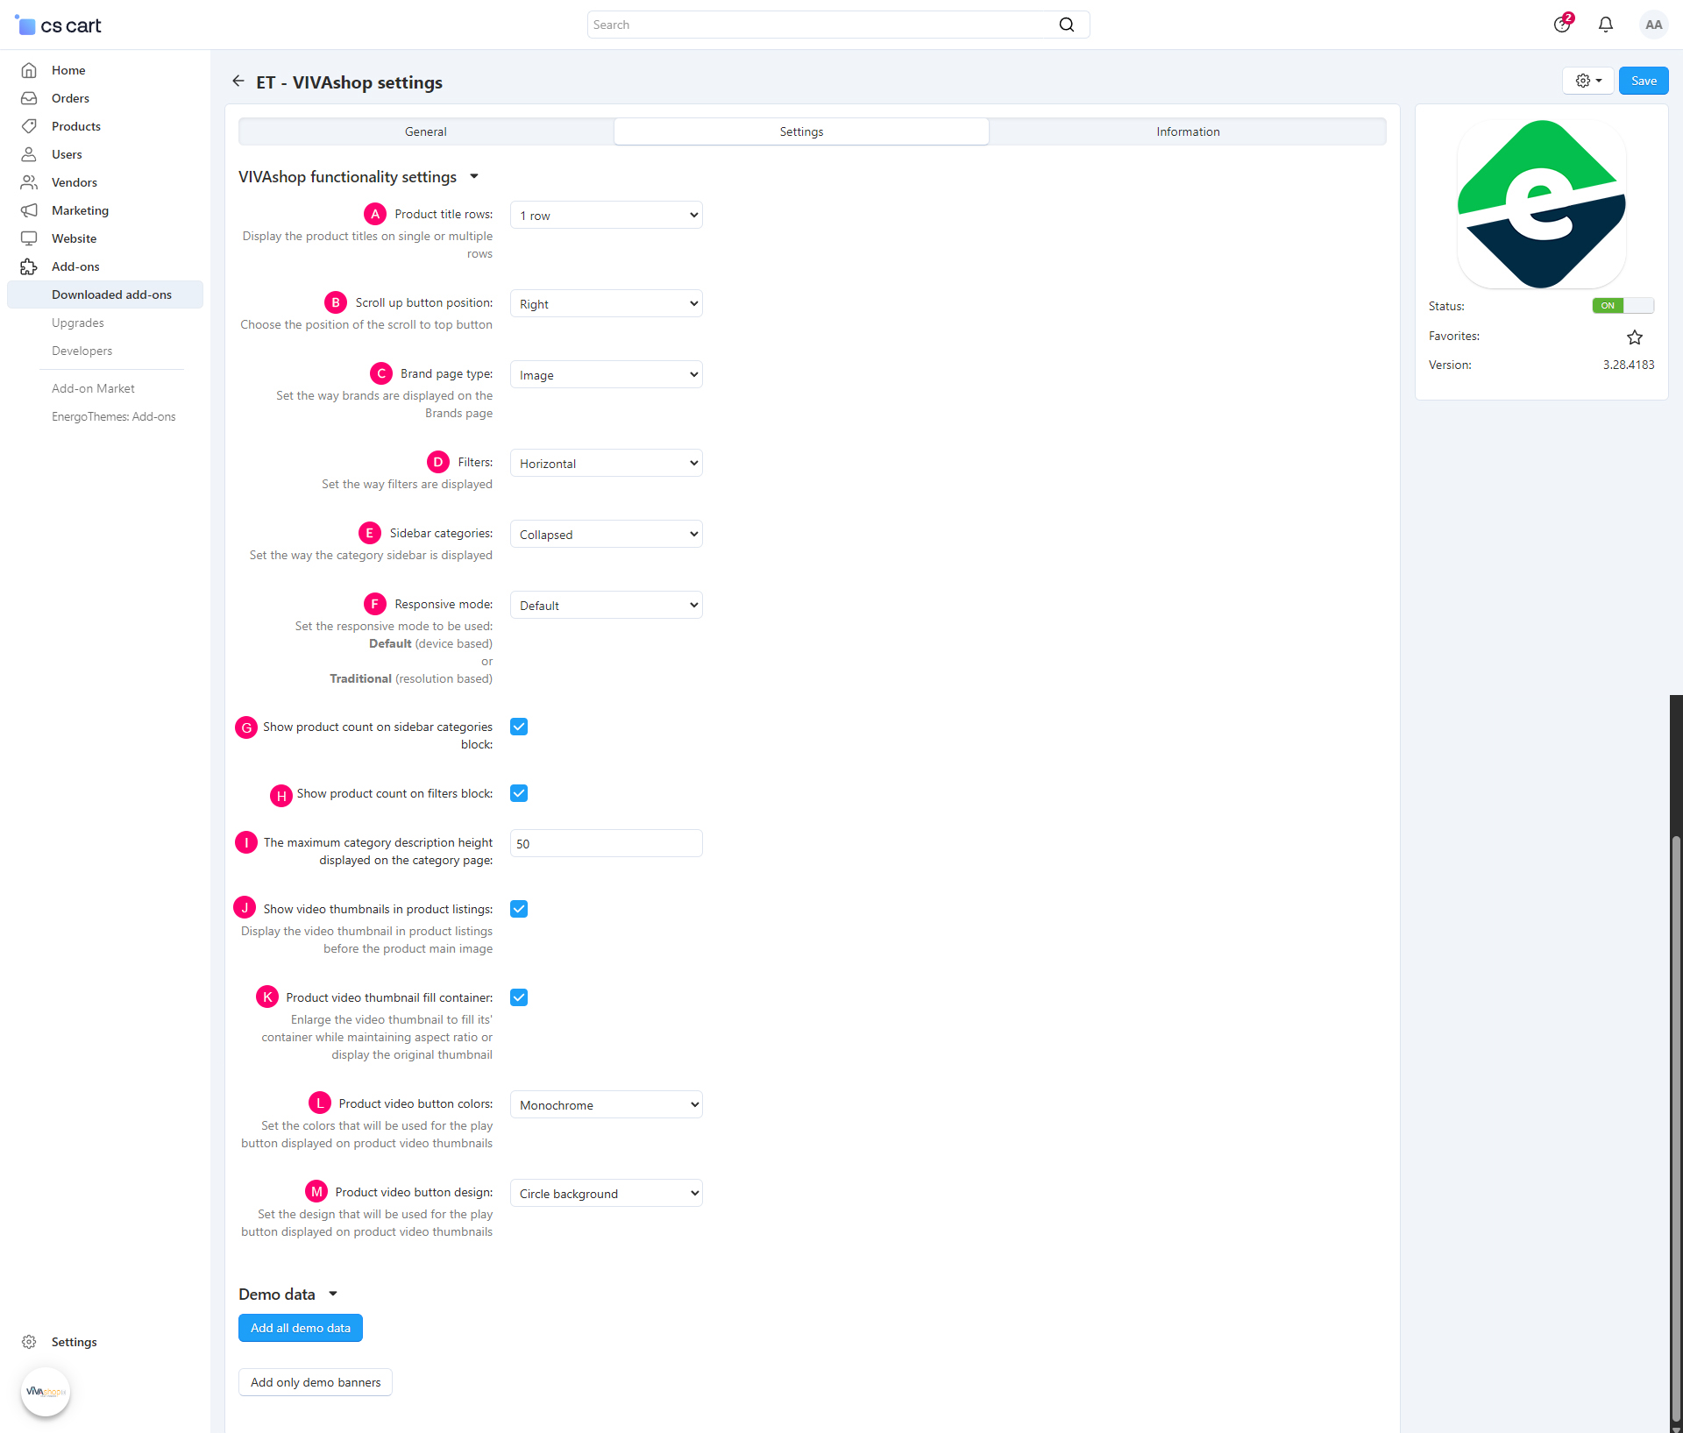The width and height of the screenshot is (1683, 1433).
Task: Switch to the Information tab
Action: pyautogui.click(x=1187, y=131)
